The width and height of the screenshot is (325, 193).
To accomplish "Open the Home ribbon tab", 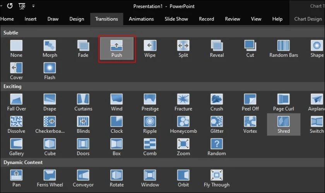I will pyautogui.click(x=7, y=19).
